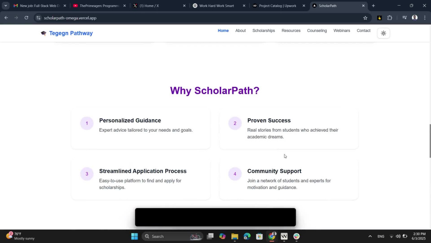Click the number 3 circle badge
The height and width of the screenshot is (243, 431).
click(x=87, y=174)
